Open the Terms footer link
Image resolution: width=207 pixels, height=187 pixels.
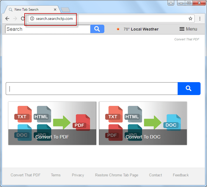point(56,175)
